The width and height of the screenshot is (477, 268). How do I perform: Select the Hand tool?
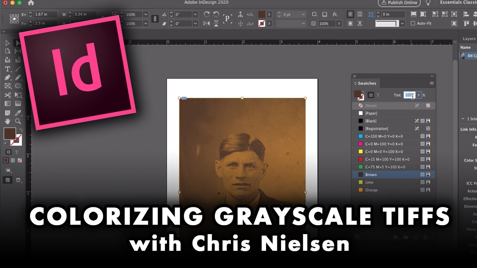tap(7, 121)
